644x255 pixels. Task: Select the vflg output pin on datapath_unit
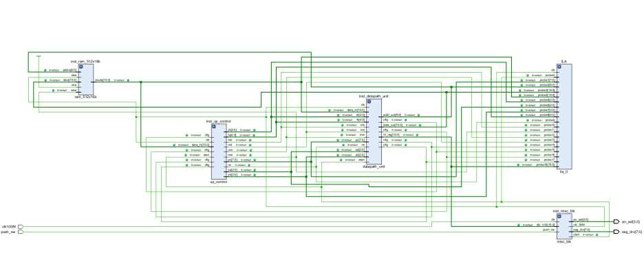(x=386, y=140)
